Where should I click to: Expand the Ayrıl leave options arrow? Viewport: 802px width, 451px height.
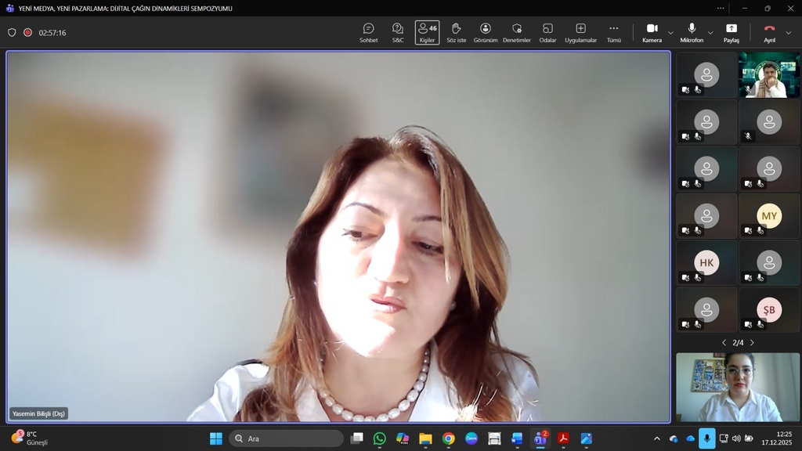pos(789,33)
